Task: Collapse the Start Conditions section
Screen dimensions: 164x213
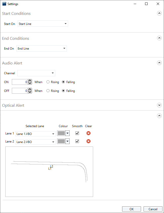Action: click(159, 13)
